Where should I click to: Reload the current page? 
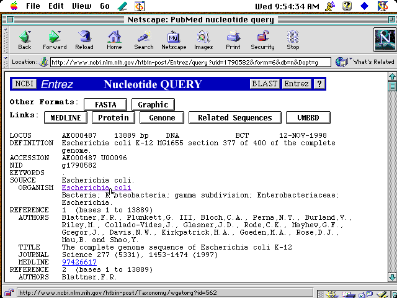[84, 40]
